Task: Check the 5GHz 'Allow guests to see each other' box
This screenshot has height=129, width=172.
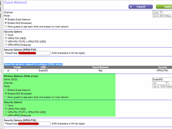Action: 6,97
